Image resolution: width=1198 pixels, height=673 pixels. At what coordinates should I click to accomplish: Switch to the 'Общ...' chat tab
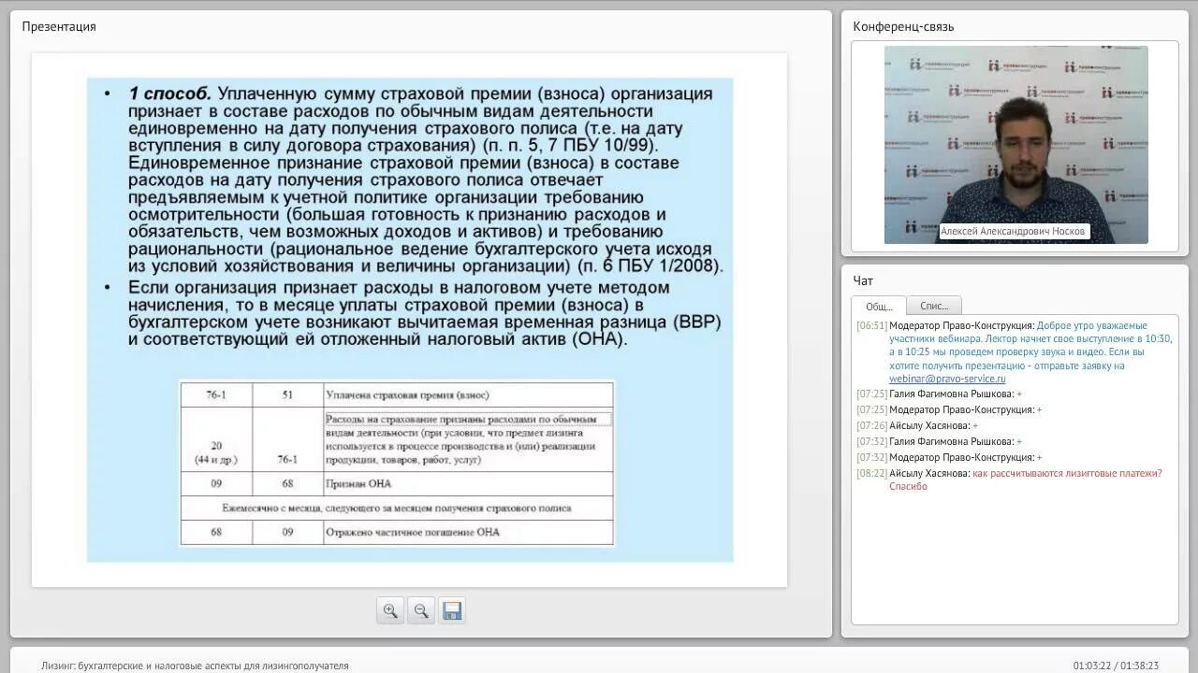[x=879, y=306]
